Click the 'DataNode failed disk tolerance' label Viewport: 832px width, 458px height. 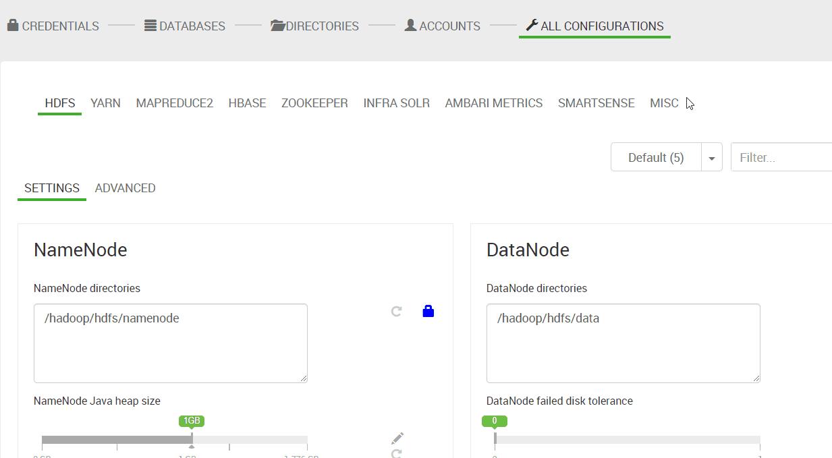(559, 401)
